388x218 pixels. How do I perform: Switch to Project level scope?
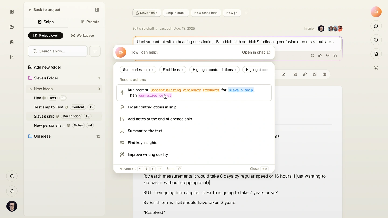coord(46,36)
